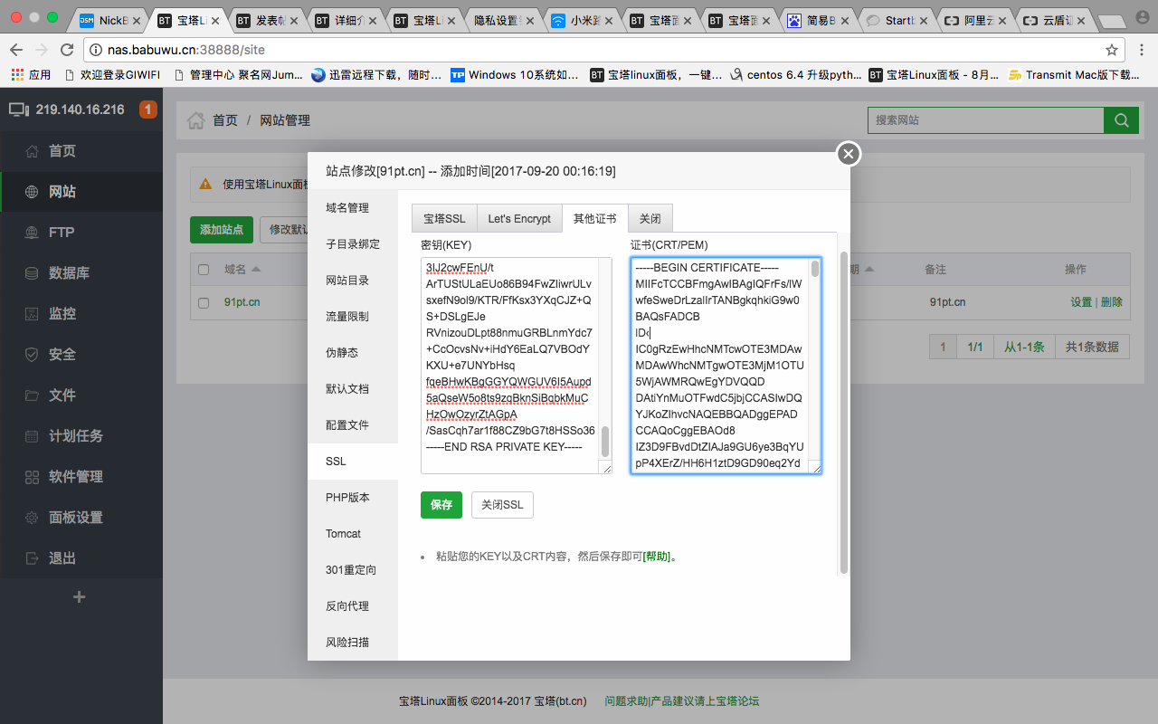This screenshot has width=1158, height=724.
Task: Select the Let's Encrypt tab
Action: (x=519, y=219)
